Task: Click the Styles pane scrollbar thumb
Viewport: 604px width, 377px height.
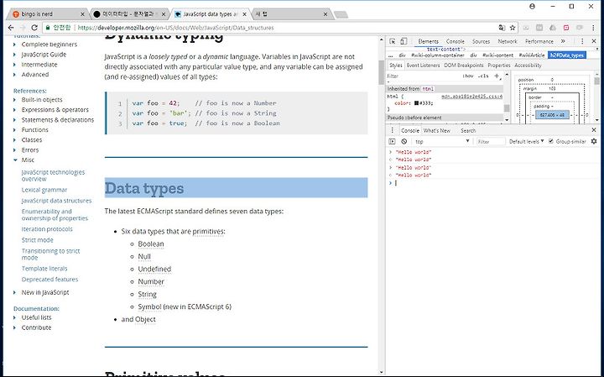Action: pyautogui.click(x=507, y=108)
